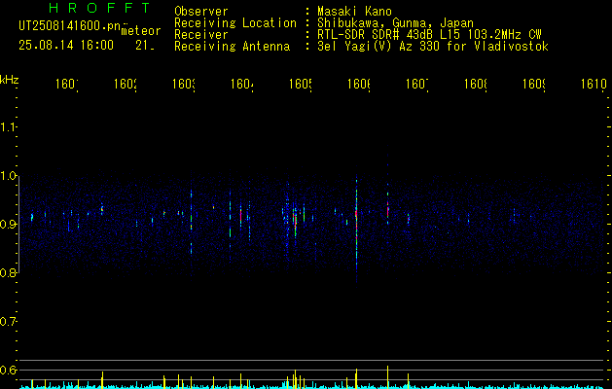Select the location text Shibukawa, Gunma, Japan
Screen dimensions: 612x389
(395, 23)
